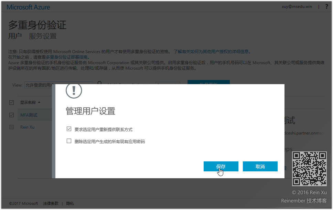Check 删除选定用户生成的所有现有应用密码 checkbox
333x210 pixels.
(x=69, y=141)
